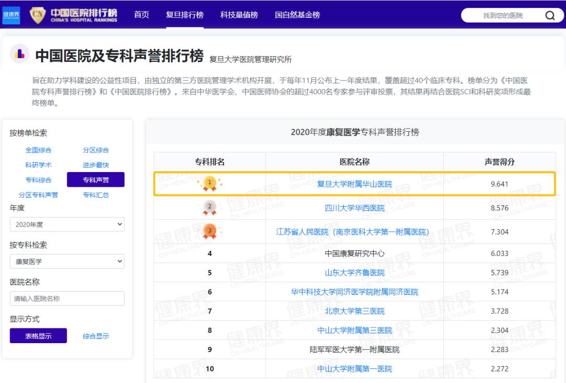This screenshot has height=383, width=566.
Task: Click the purple chart icon beside title
Action: click(x=19, y=54)
